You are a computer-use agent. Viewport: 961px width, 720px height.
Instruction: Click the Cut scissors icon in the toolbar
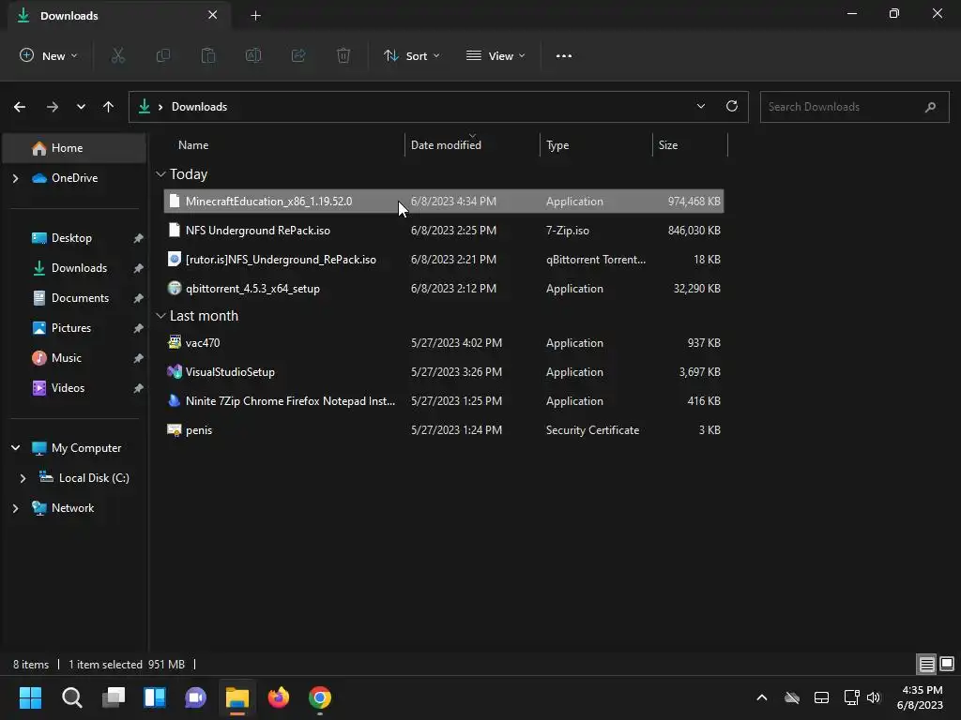coord(117,55)
